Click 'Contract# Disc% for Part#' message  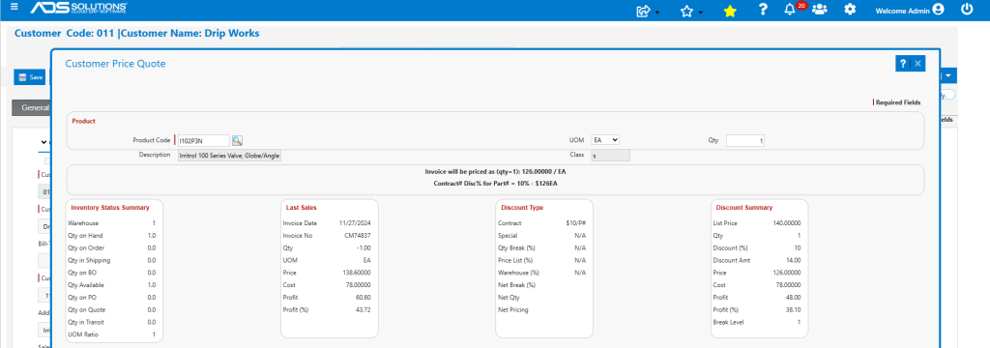point(496,184)
